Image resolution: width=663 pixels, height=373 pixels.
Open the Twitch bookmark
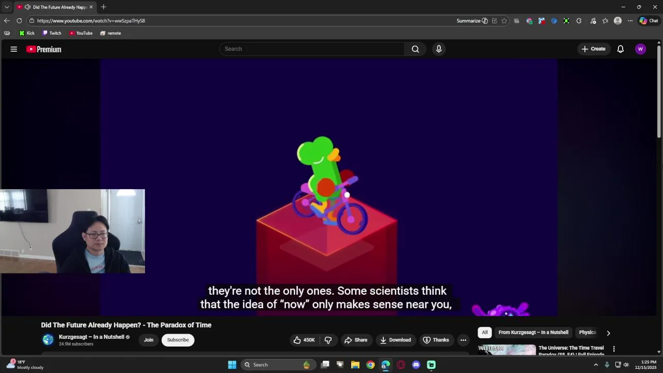coord(52,33)
